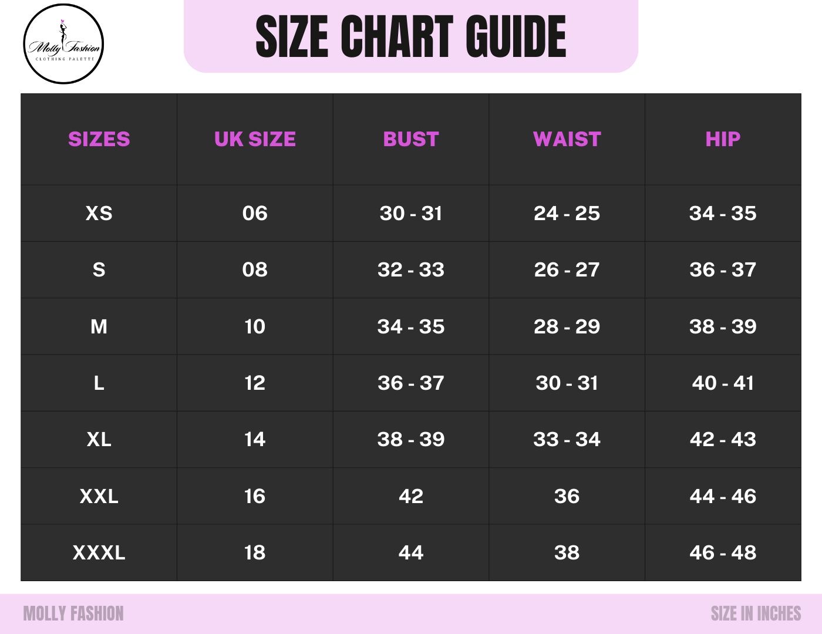Image resolution: width=822 pixels, height=634 pixels.
Task: Select the UK SIZE column header
Action: (255, 139)
